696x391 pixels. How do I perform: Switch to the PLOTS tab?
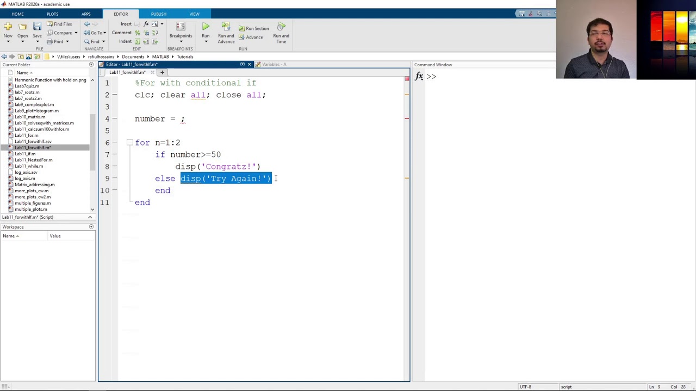coord(52,14)
